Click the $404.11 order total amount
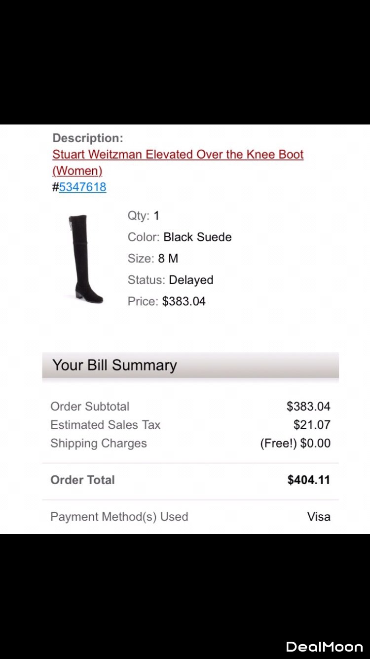 [308, 480]
